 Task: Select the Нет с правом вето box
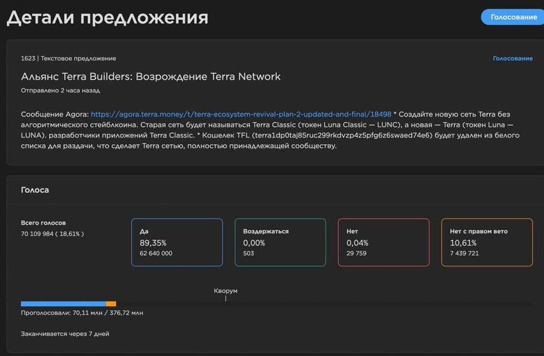[487, 242]
